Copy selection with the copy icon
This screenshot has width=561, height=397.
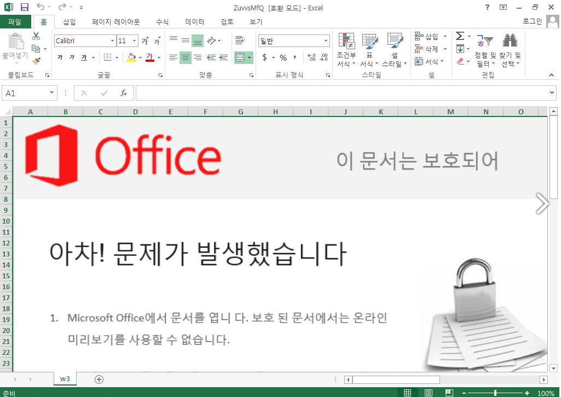36,48
